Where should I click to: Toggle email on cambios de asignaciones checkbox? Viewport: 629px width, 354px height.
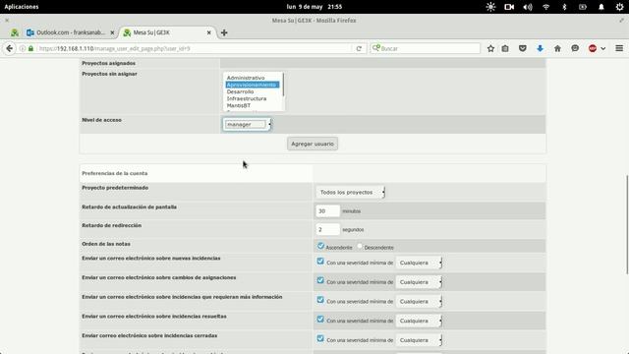click(x=320, y=280)
